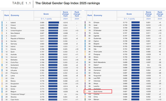
Task: Click South Korea's blue score bar
Action: point(135,91)
